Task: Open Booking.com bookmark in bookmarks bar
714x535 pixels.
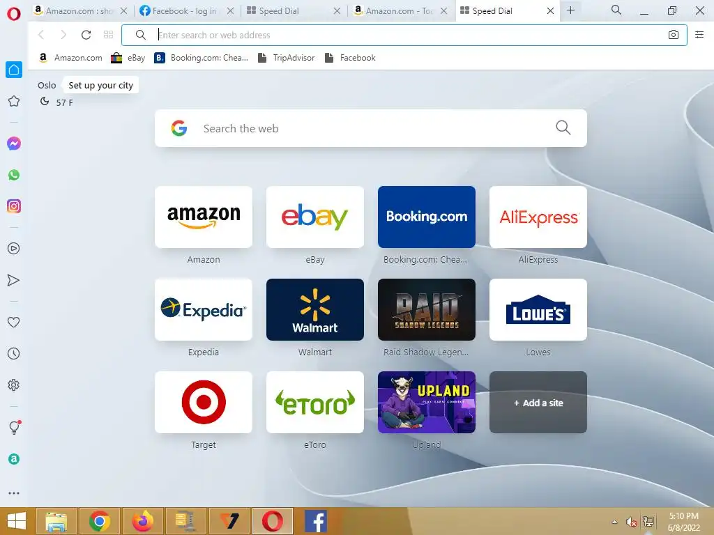Action: (202, 58)
